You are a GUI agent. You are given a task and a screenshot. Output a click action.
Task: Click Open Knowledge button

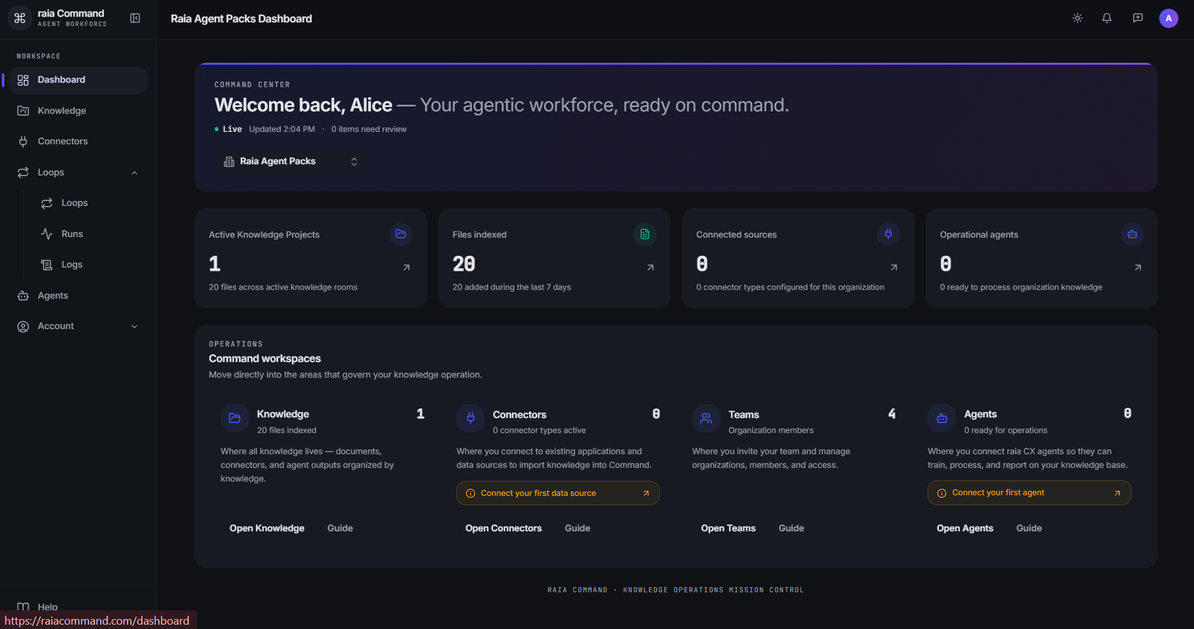coord(267,528)
